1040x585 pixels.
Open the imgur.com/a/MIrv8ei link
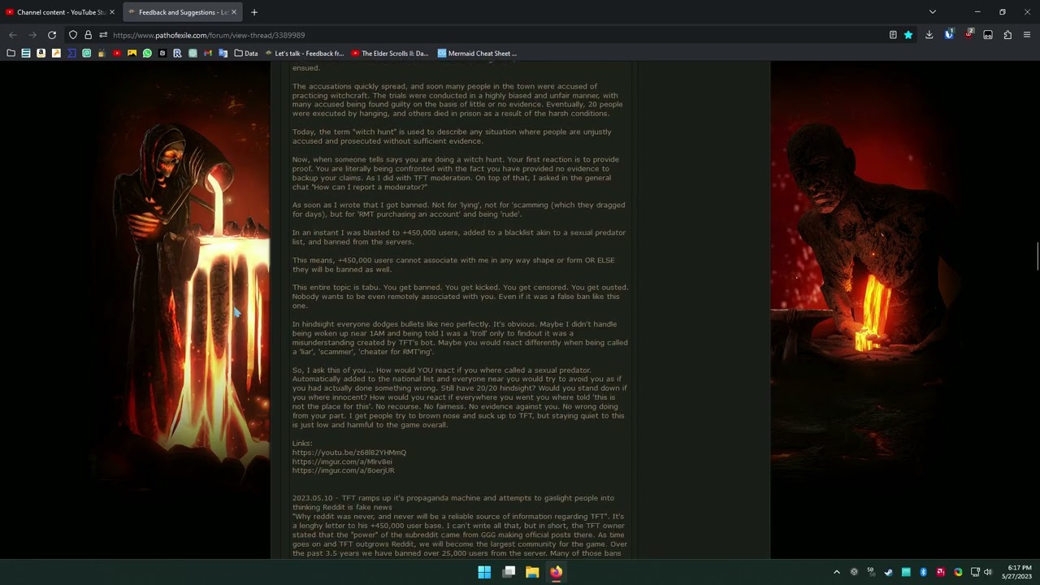click(342, 461)
